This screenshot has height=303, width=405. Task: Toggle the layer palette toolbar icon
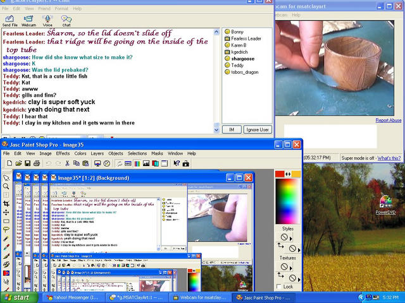pyautogui.click(x=155, y=163)
